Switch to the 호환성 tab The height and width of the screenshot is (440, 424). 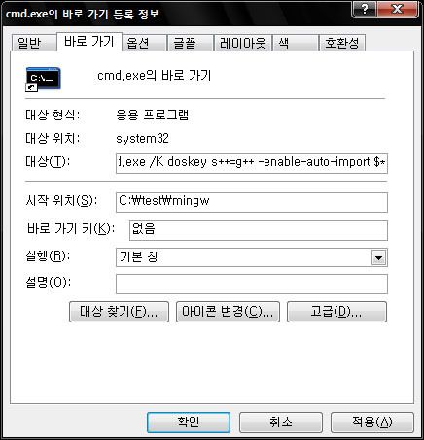[x=342, y=43]
